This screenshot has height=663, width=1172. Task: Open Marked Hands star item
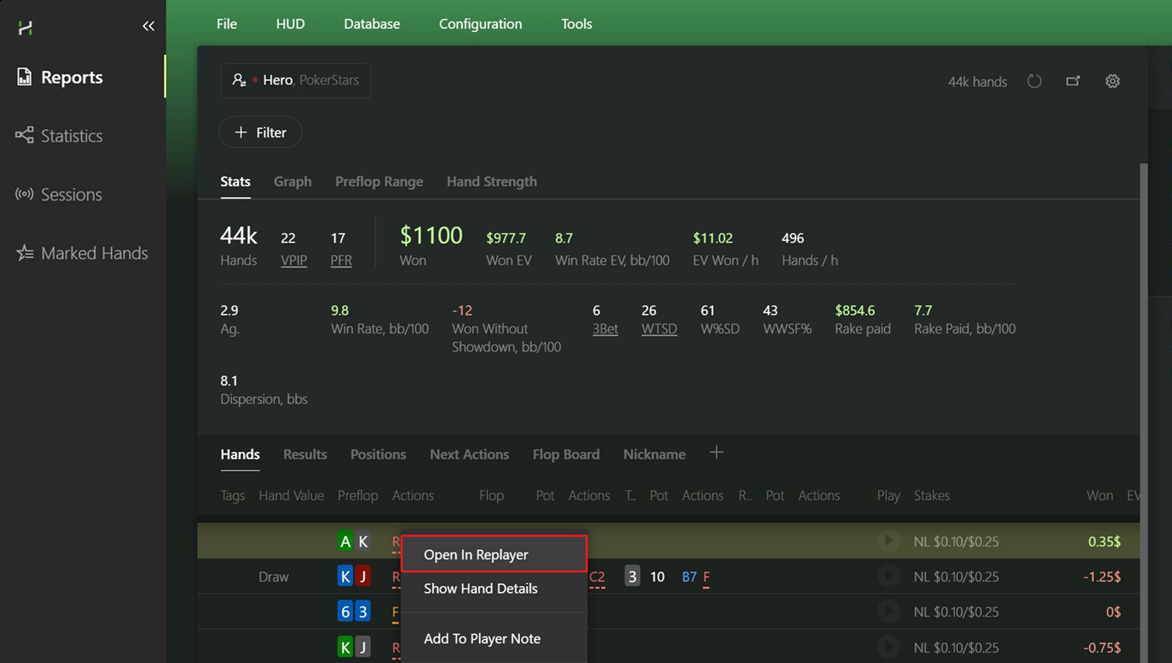(x=94, y=253)
